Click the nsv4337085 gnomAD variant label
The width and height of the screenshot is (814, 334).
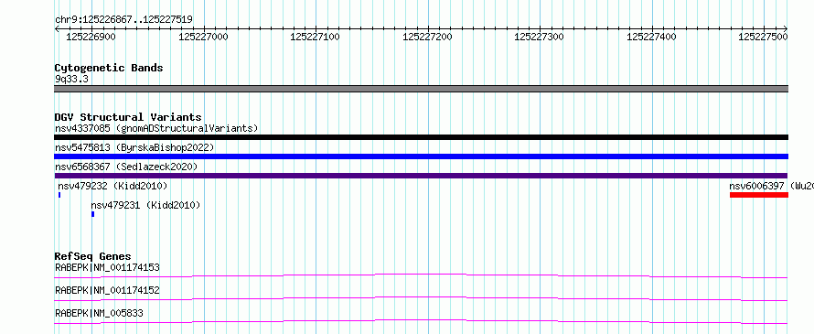pos(156,128)
